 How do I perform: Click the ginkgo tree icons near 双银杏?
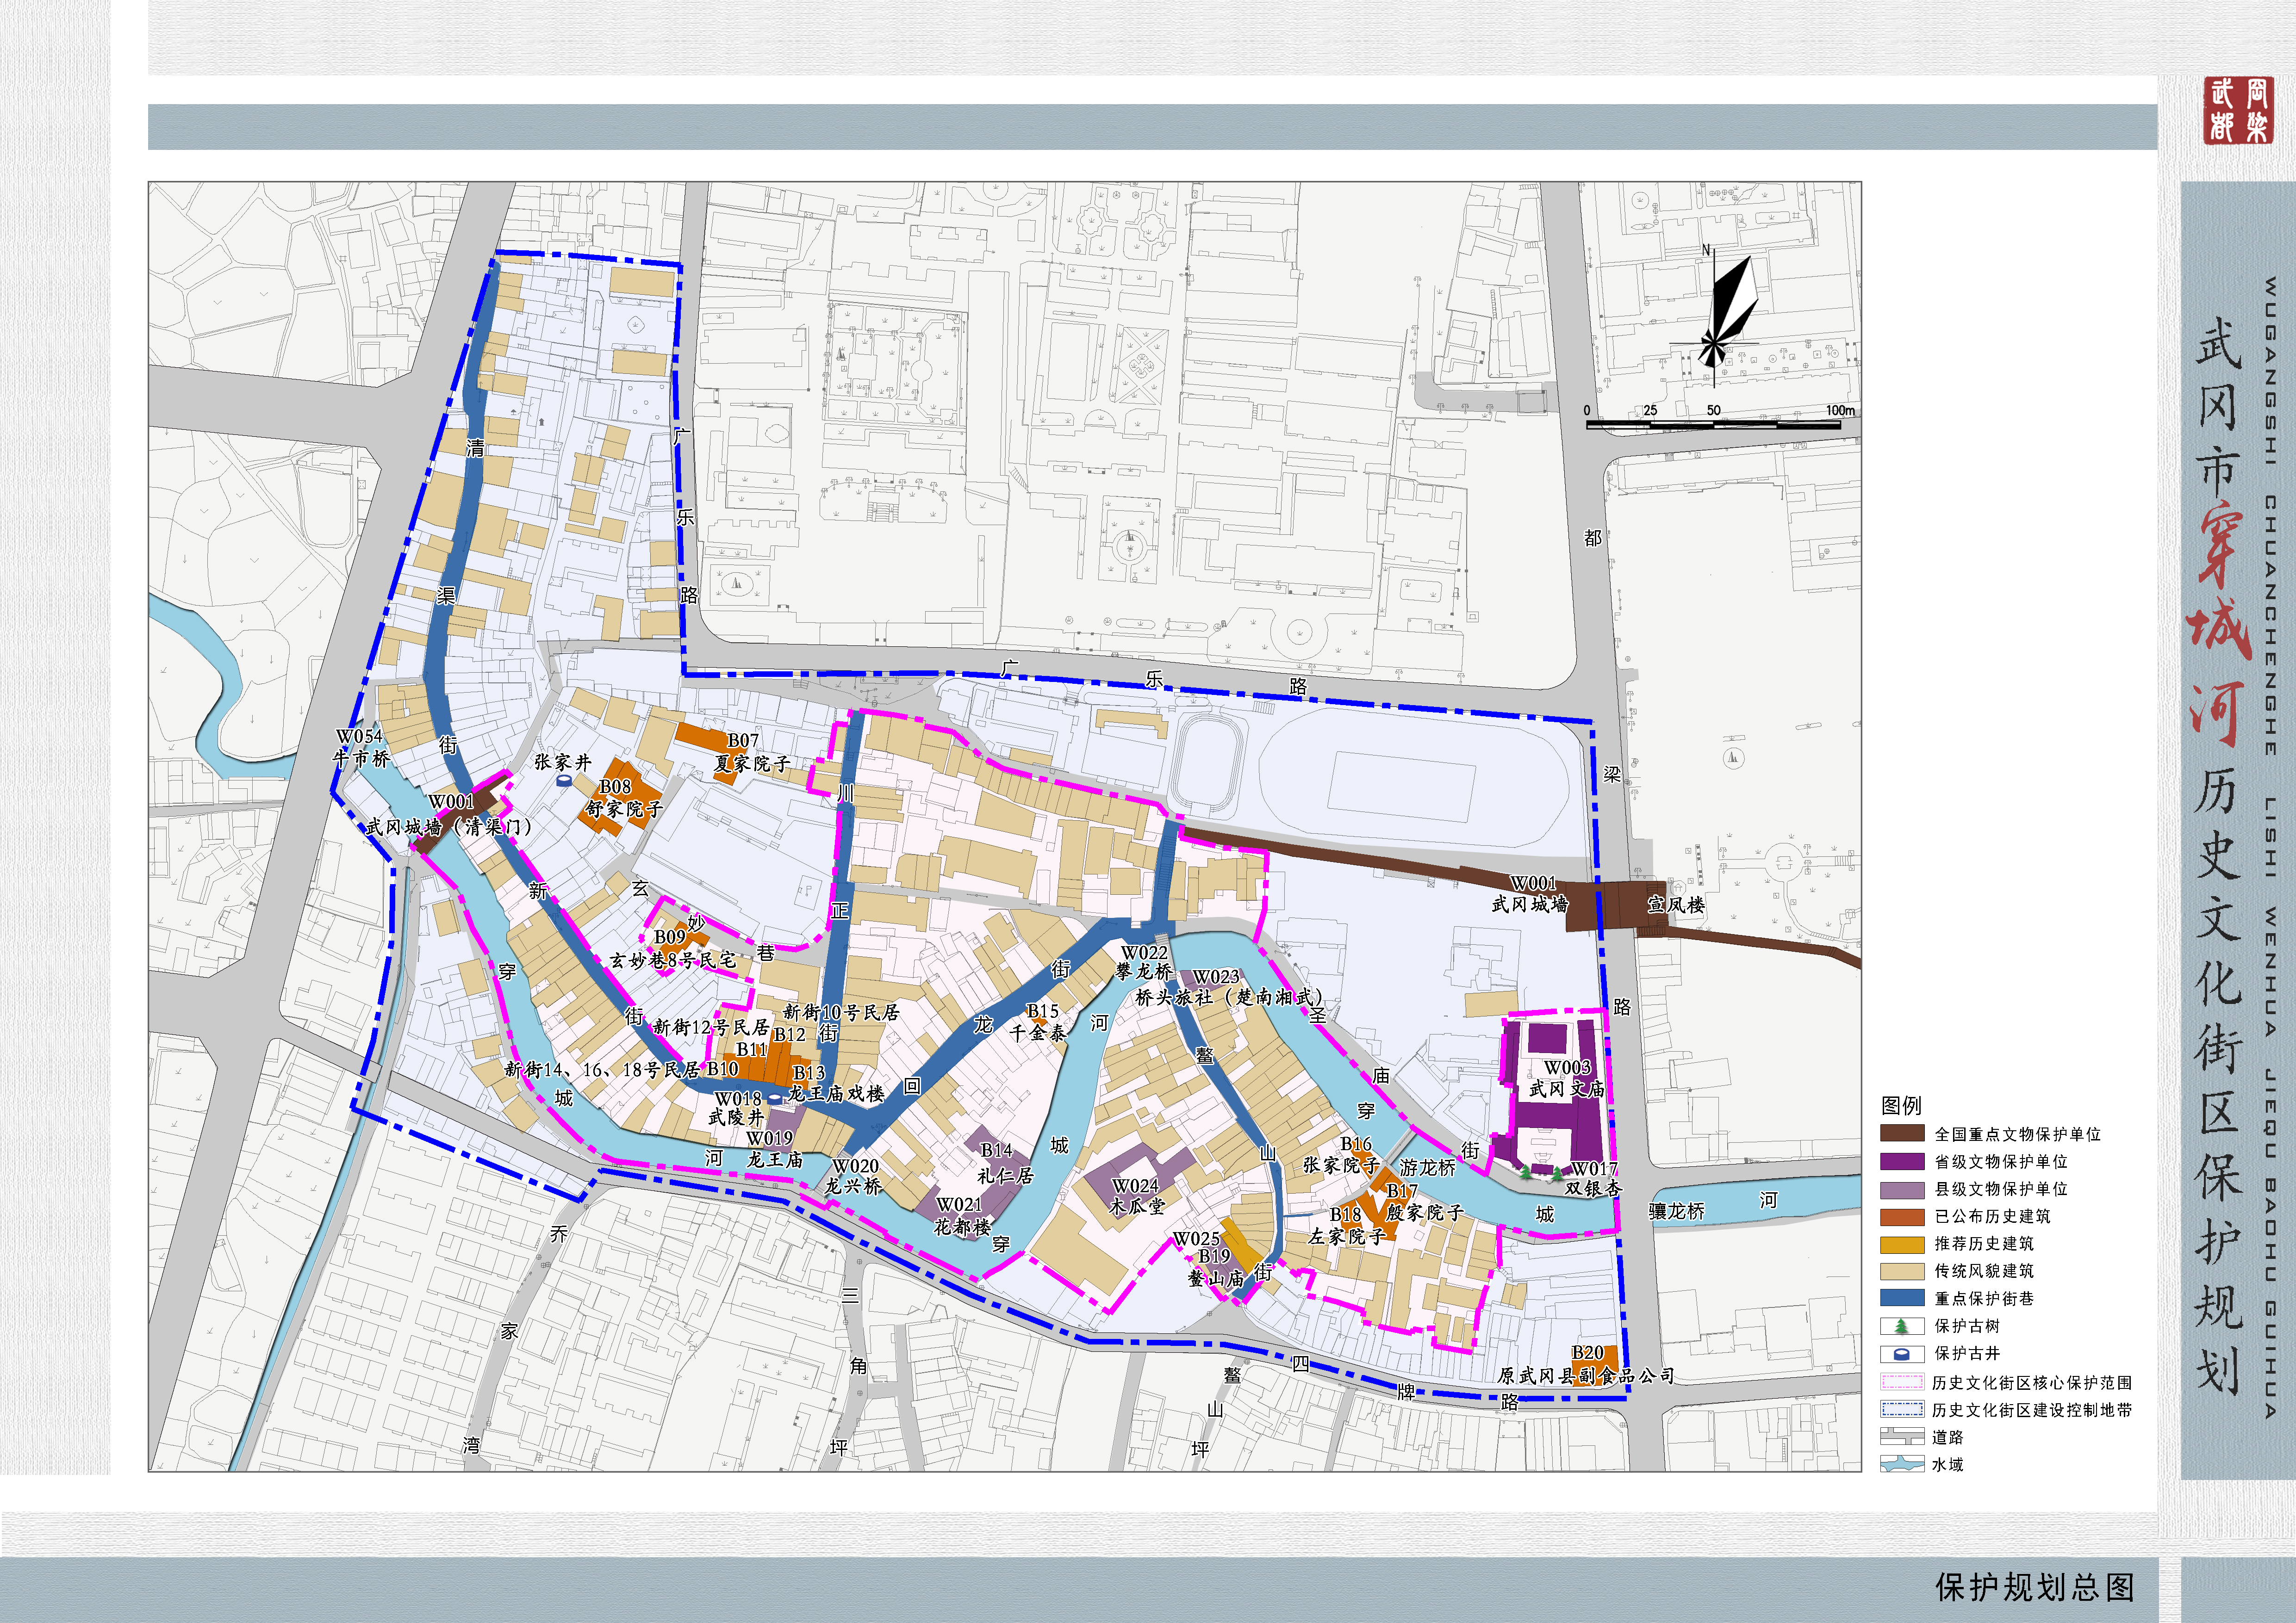pyautogui.click(x=1541, y=1173)
